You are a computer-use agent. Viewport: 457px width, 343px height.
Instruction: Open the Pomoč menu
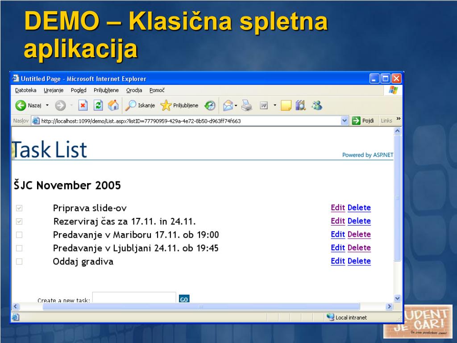point(157,90)
